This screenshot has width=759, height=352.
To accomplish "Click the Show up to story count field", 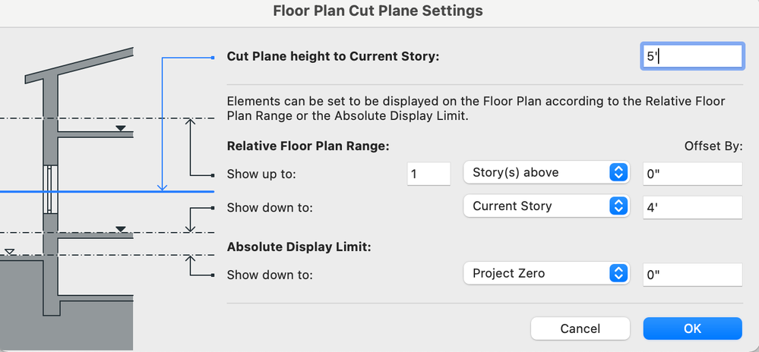I will click(429, 174).
